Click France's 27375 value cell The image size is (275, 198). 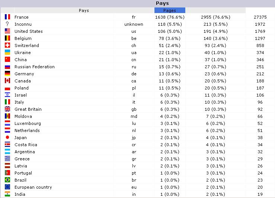tap(260, 17)
